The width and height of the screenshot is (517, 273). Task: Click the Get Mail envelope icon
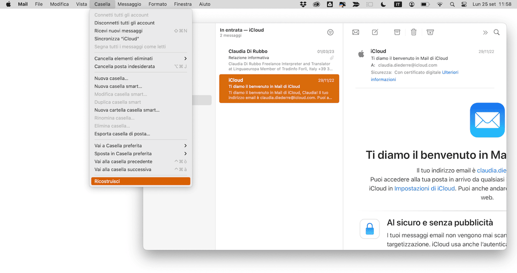click(356, 32)
